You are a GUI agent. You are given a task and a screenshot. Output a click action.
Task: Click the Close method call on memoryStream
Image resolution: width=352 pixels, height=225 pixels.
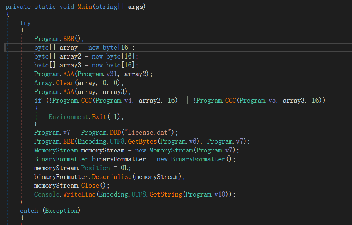click(90, 186)
